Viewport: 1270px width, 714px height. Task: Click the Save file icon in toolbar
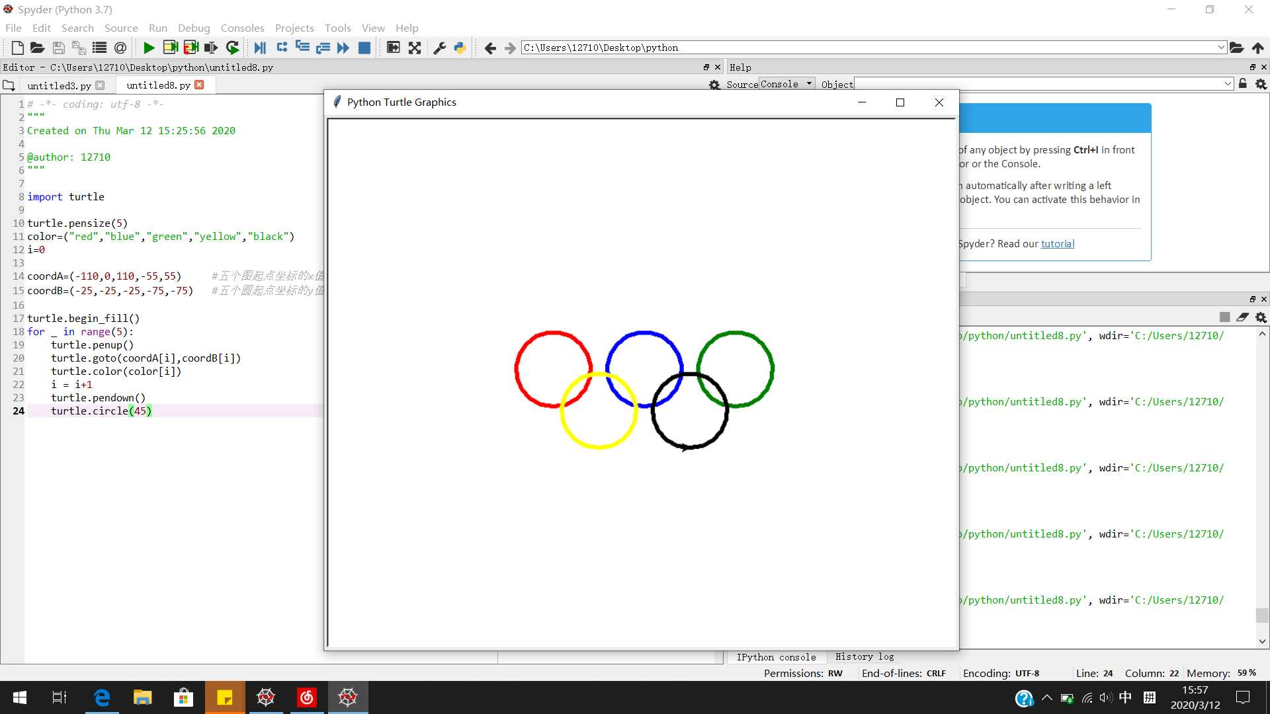coord(58,48)
